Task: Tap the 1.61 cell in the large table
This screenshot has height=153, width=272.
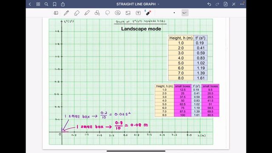Action: click(x=200, y=78)
